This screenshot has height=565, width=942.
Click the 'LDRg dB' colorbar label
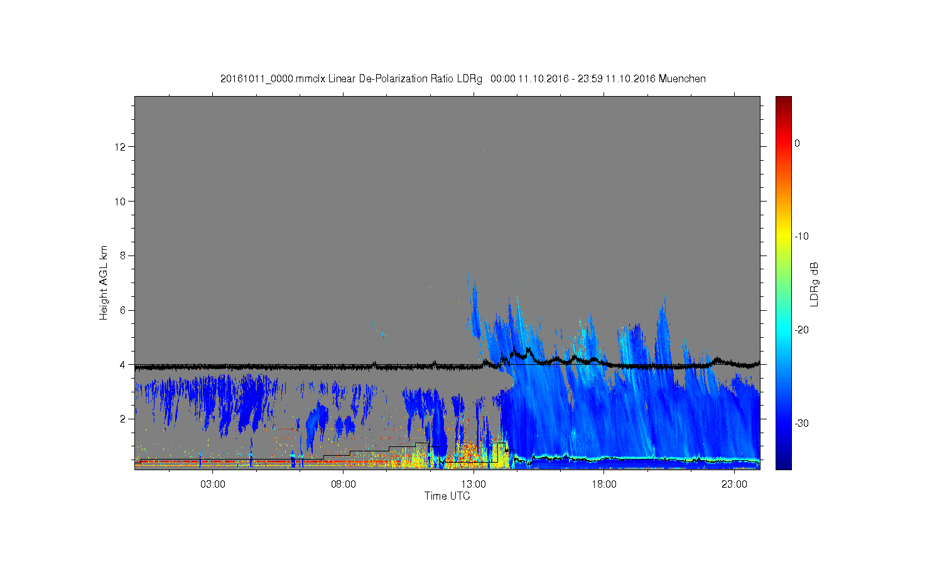815,284
